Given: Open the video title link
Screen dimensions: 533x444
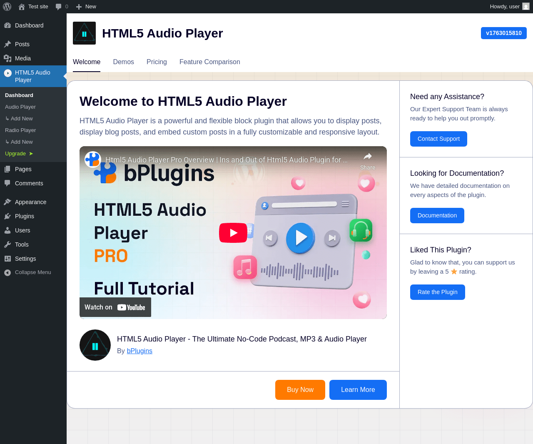Looking at the screenshot, I should click(227, 160).
